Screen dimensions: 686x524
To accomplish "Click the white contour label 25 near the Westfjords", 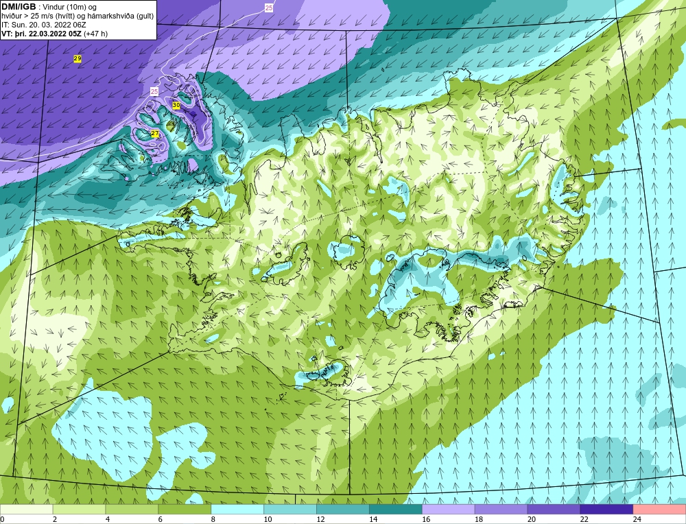I will pos(154,91).
